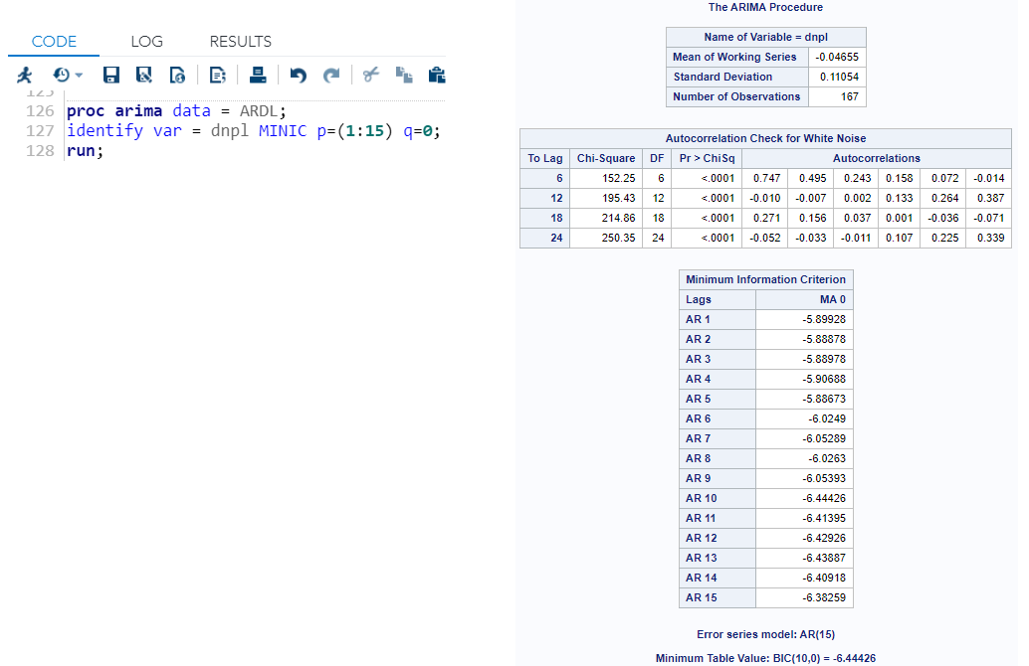1029x666 pixels.
Task: Open the RESULTS tab
Action: pos(240,42)
